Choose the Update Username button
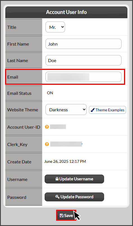Image resolution: width=133 pixels, height=226 pixels. coord(74,179)
